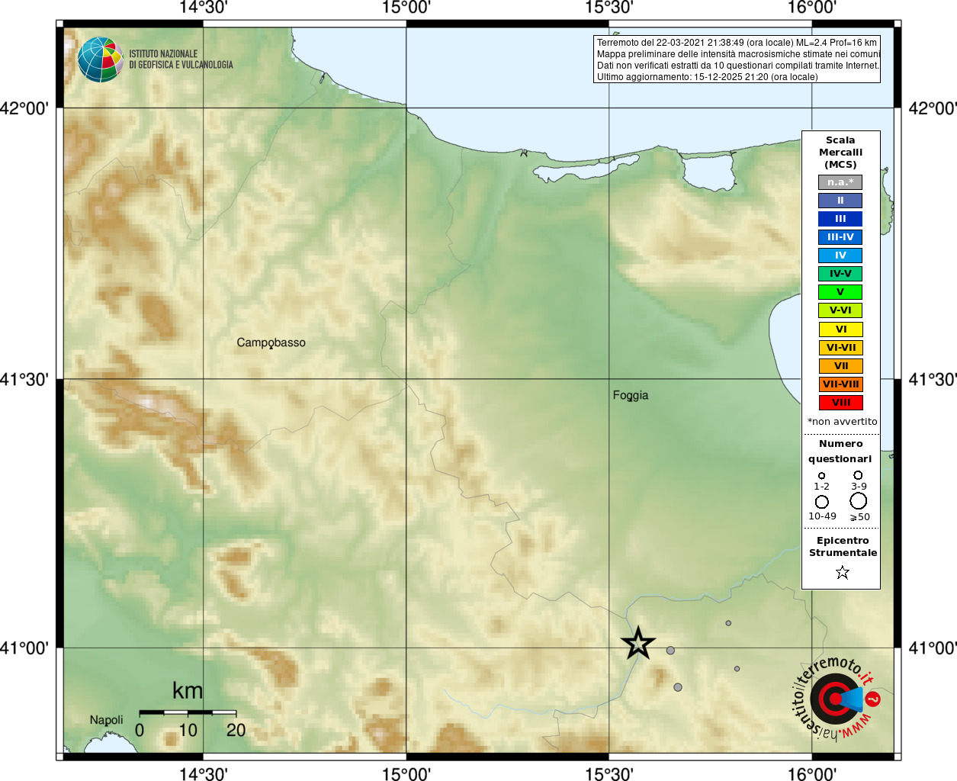The width and height of the screenshot is (957, 781).
Task: Click the V-VI yellow-green legend swatch
Action: [840, 310]
